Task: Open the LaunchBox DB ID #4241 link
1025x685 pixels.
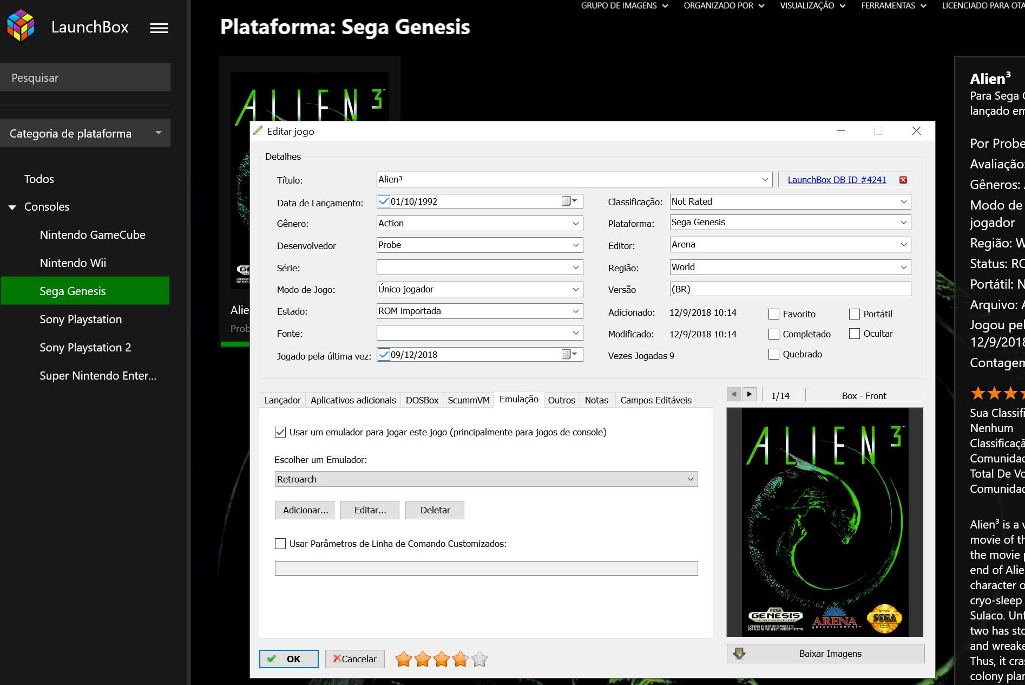Action: click(837, 180)
